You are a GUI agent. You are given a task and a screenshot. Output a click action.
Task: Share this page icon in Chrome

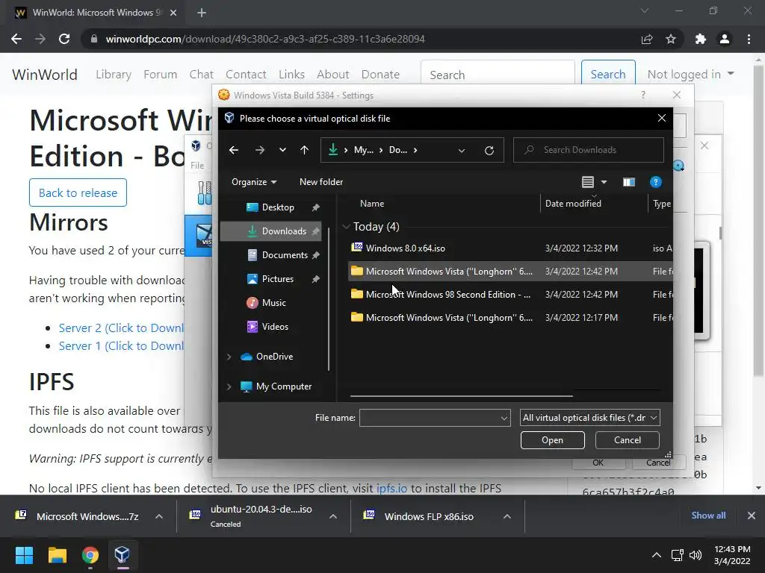click(647, 39)
